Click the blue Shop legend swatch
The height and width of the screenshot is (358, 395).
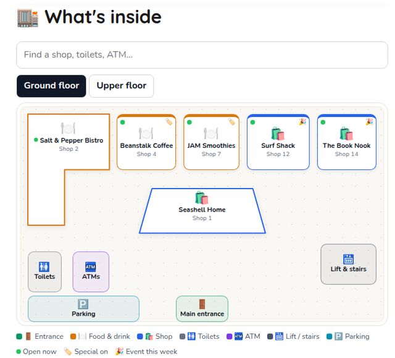click(x=140, y=336)
